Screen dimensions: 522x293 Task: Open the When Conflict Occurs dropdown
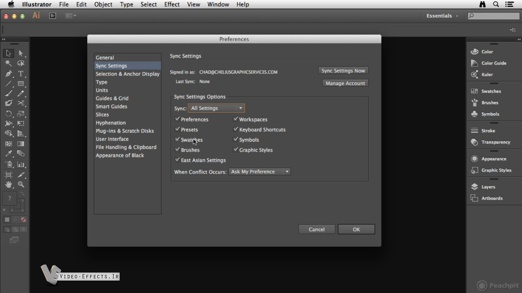[x=259, y=172]
